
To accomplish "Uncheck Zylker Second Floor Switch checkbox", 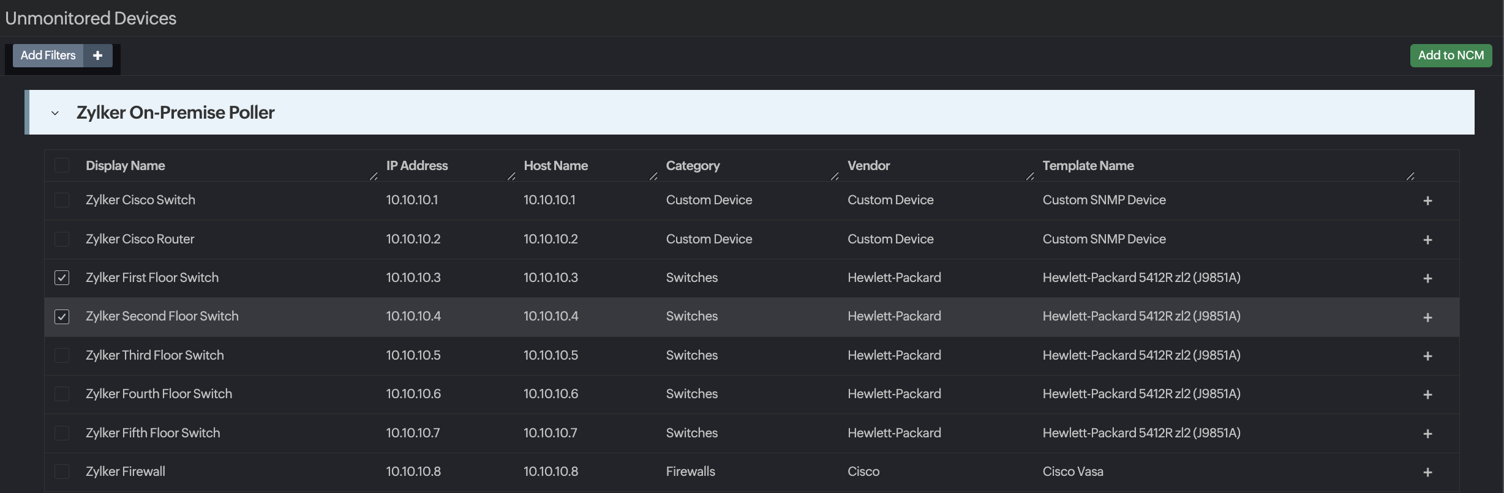I will click(62, 316).
